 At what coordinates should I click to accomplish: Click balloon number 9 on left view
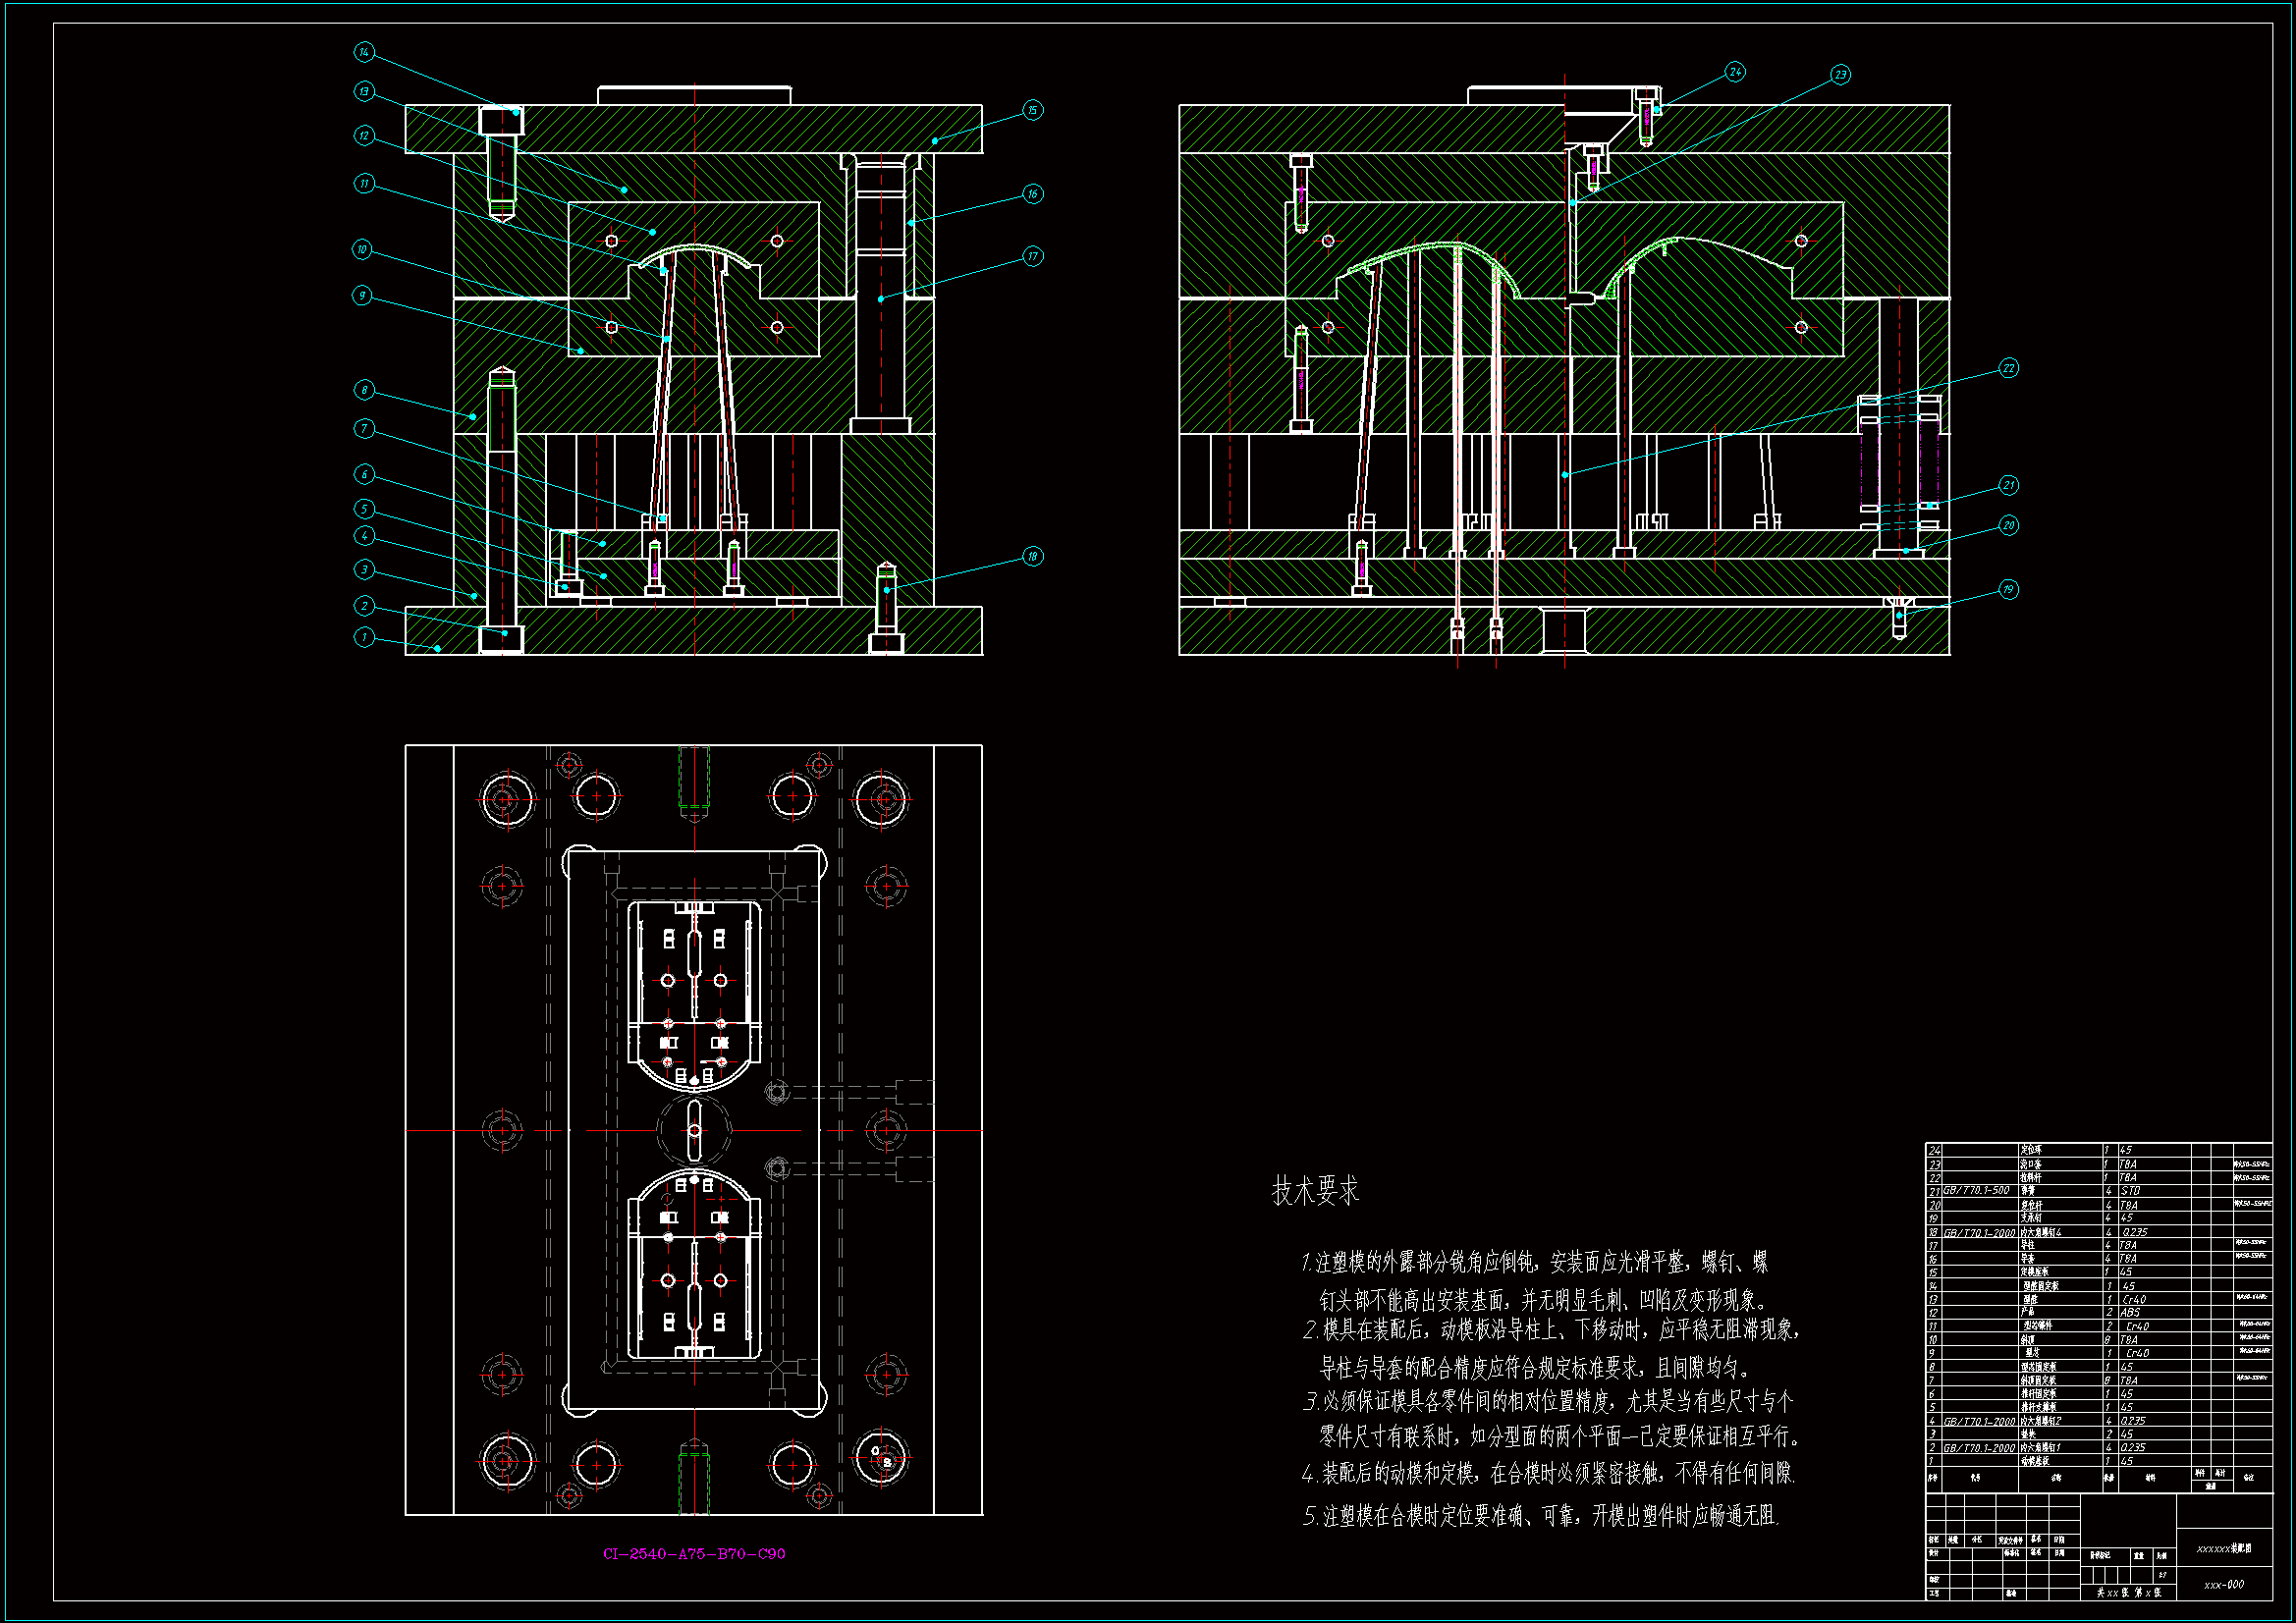[362, 296]
